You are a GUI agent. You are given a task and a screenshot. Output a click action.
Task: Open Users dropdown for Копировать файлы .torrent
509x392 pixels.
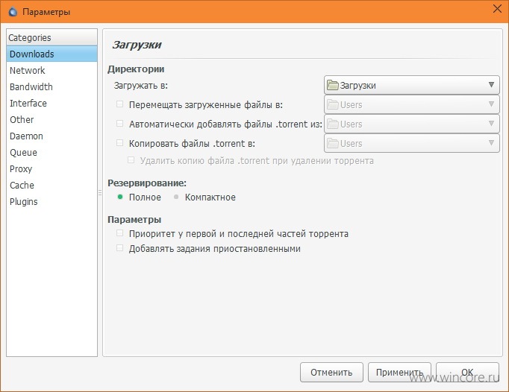click(x=412, y=143)
